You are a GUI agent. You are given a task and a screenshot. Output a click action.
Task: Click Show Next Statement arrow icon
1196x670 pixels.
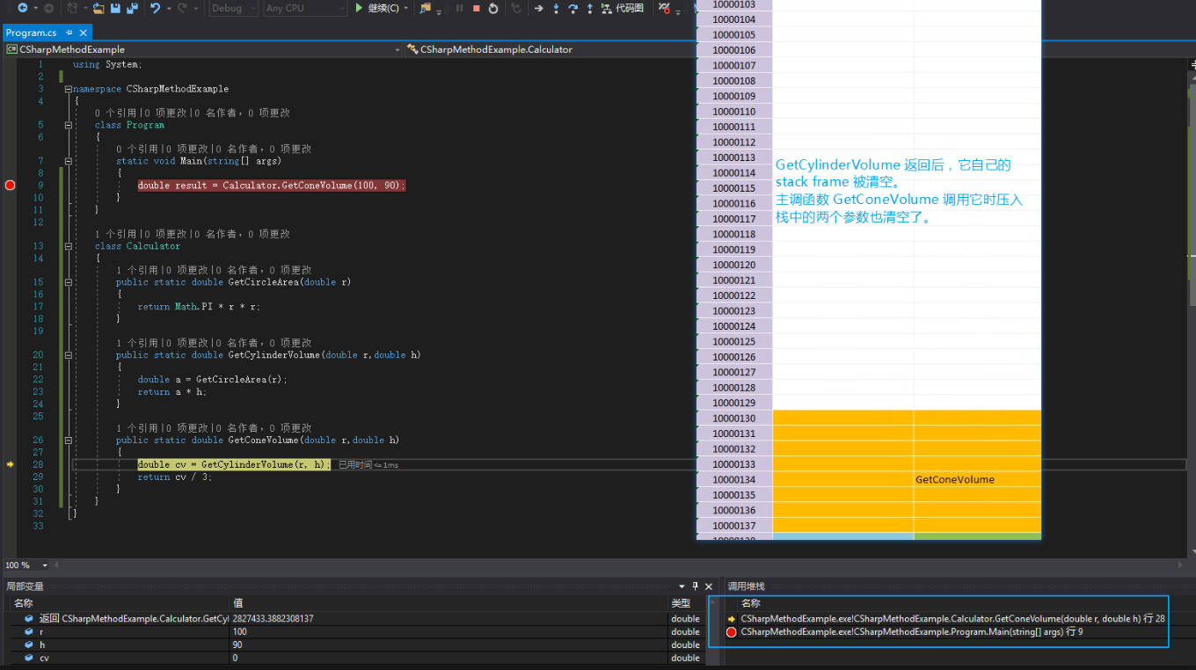point(538,8)
